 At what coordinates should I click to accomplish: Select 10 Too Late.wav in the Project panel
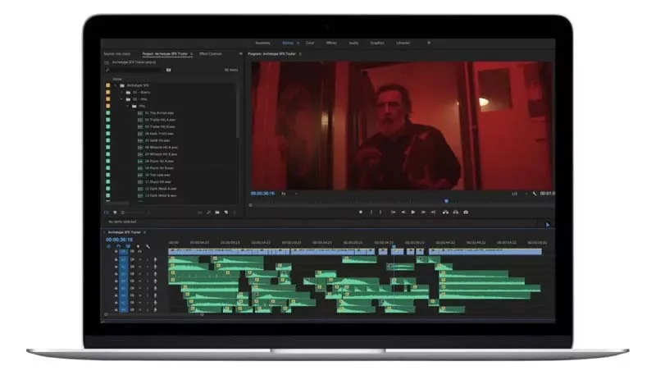157,175
